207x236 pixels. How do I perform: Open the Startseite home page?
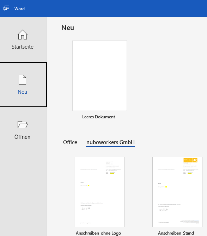click(x=23, y=39)
